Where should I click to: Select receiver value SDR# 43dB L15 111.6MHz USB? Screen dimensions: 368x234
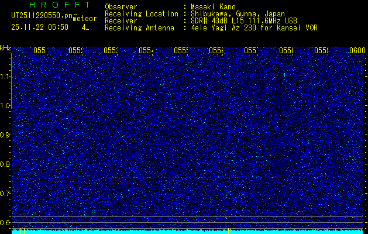[244, 21]
